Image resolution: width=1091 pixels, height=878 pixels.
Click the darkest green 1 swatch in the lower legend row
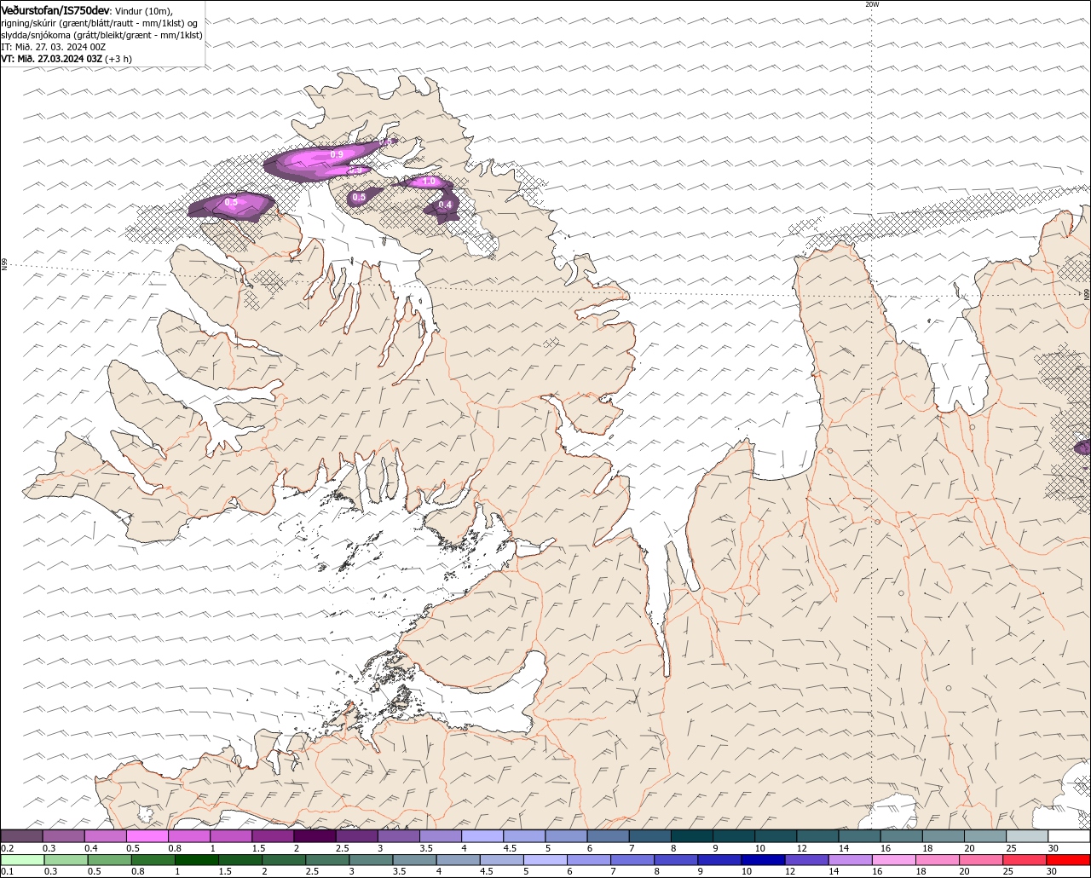197,859
